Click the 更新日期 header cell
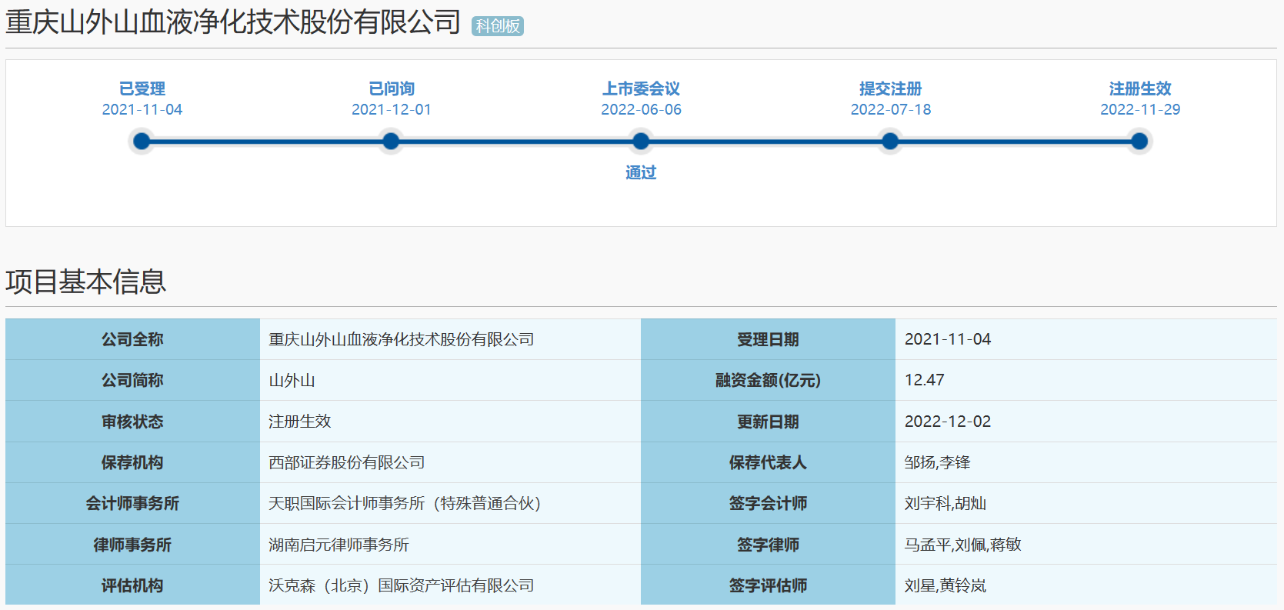Image resolution: width=1284 pixels, height=610 pixels. (x=768, y=422)
